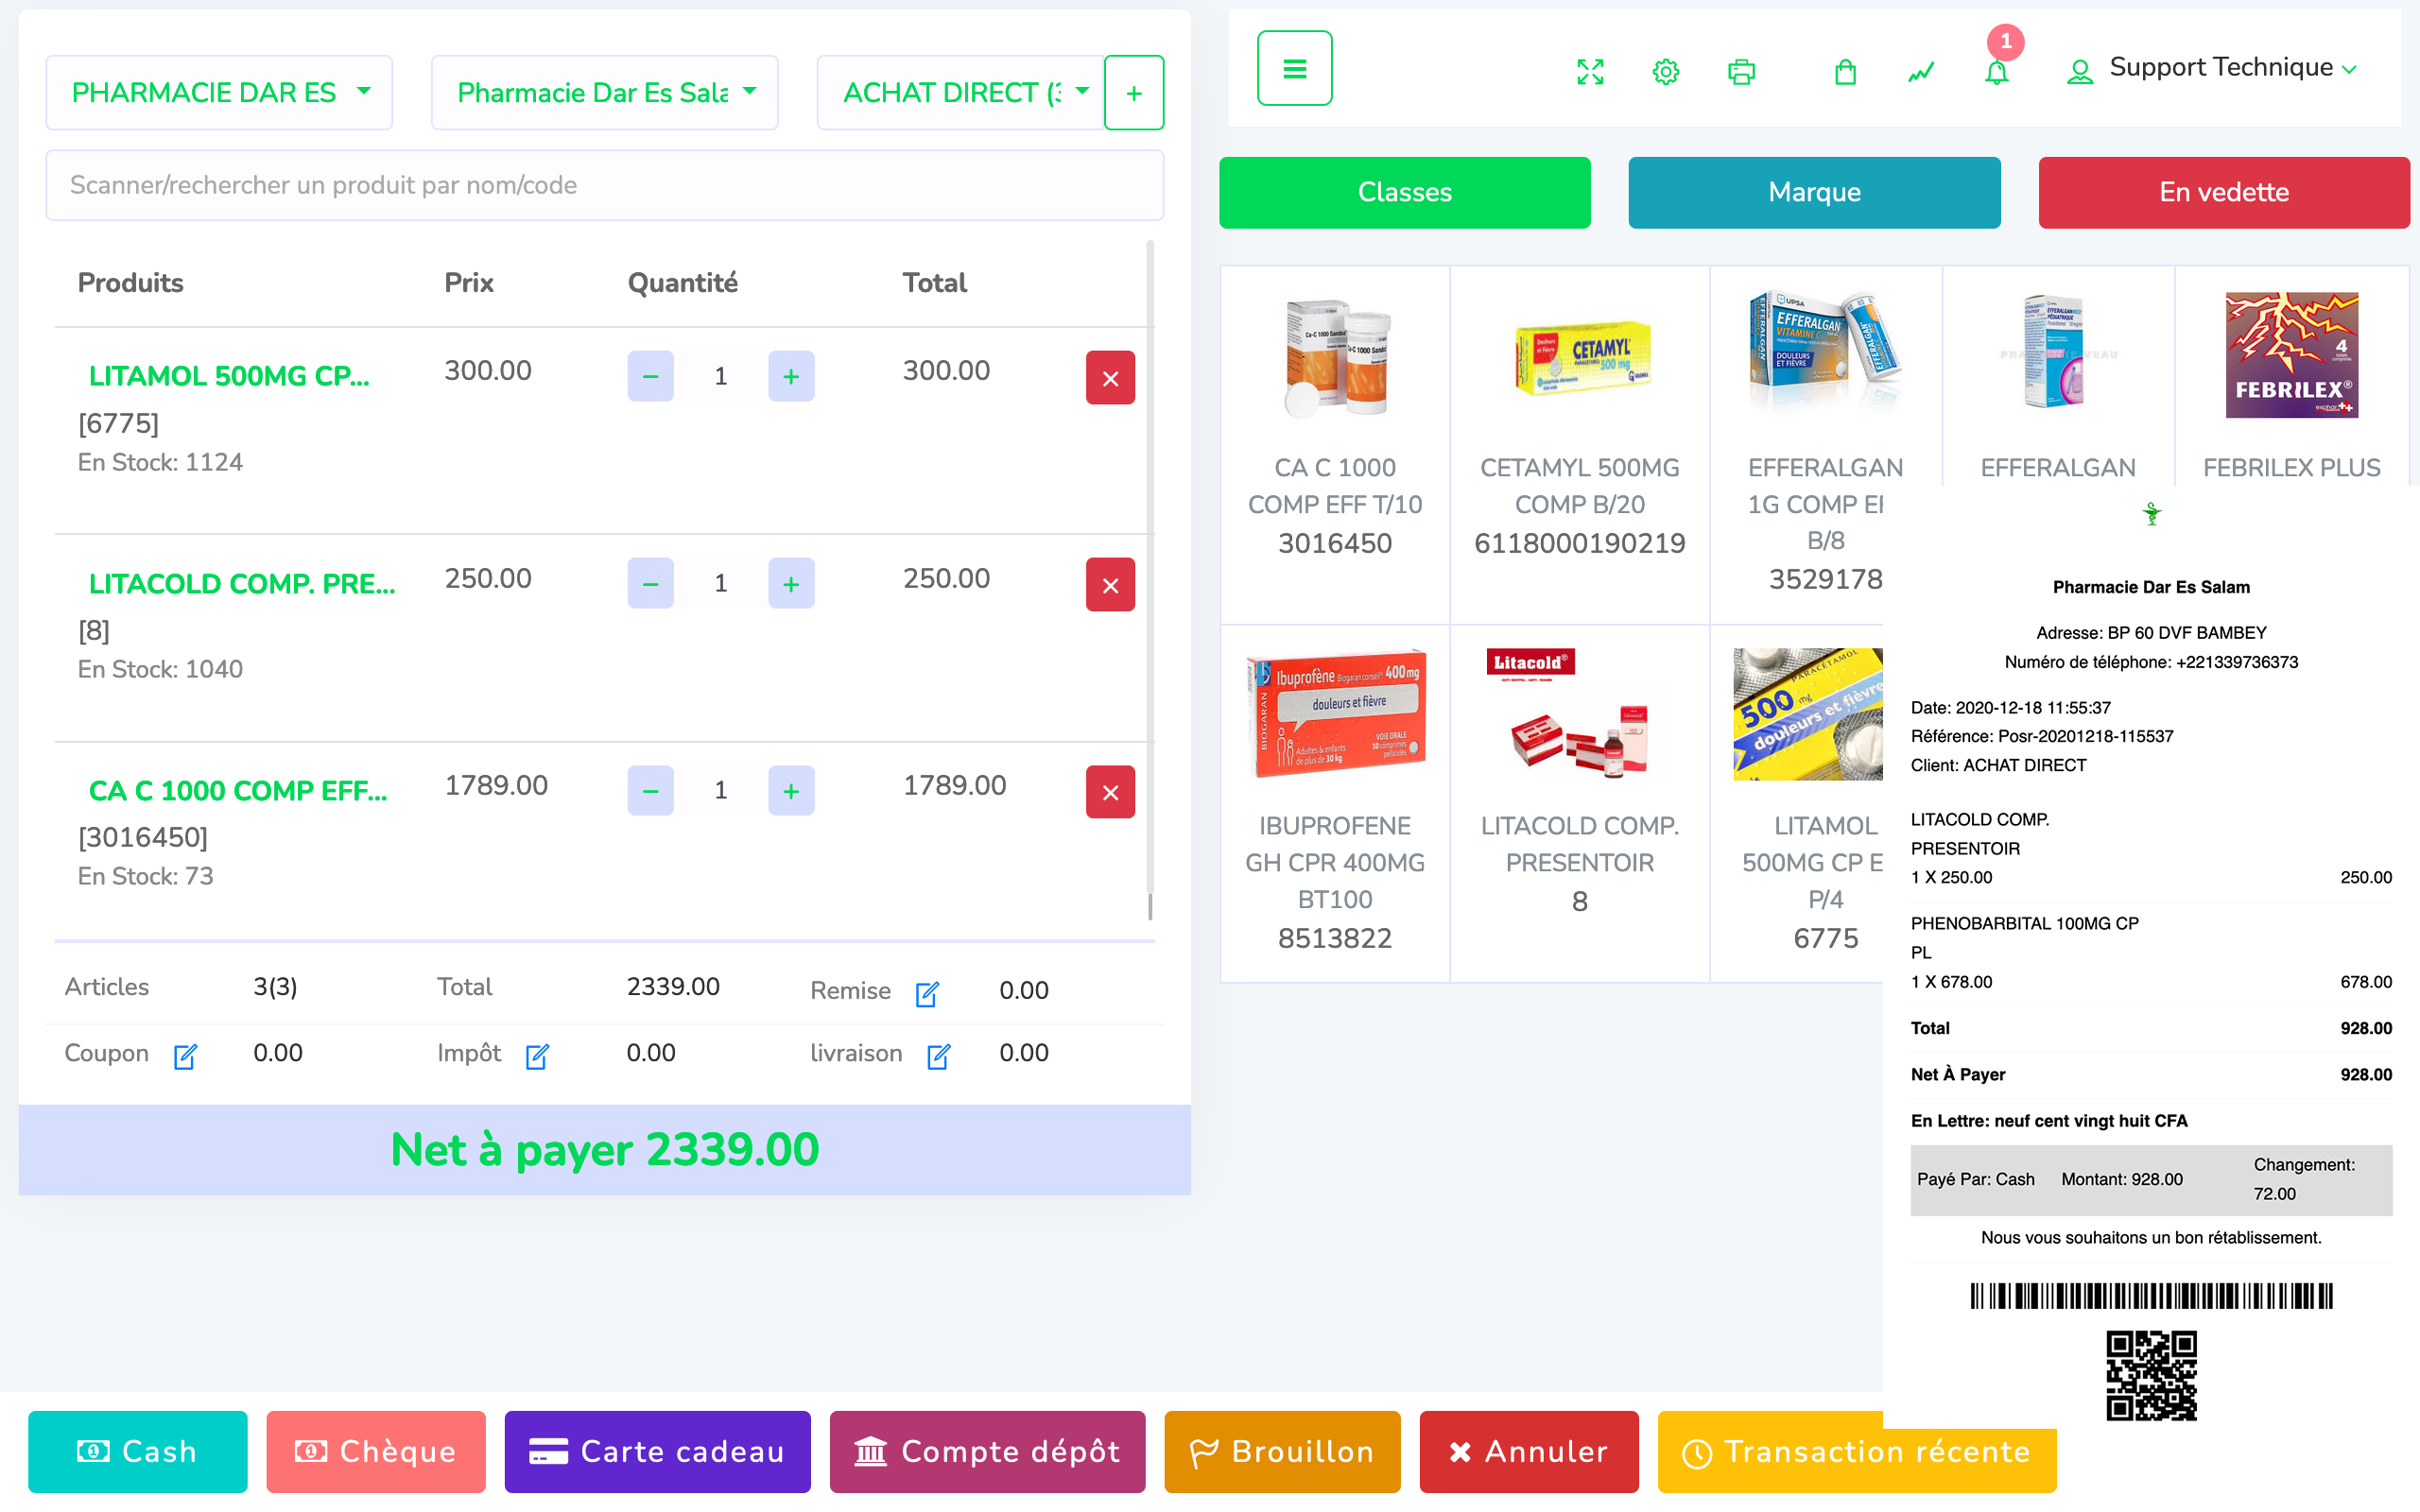The image size is (2420, 1512).
Task: Set CA C 1000 quantity field
Action: pos(721,790)
